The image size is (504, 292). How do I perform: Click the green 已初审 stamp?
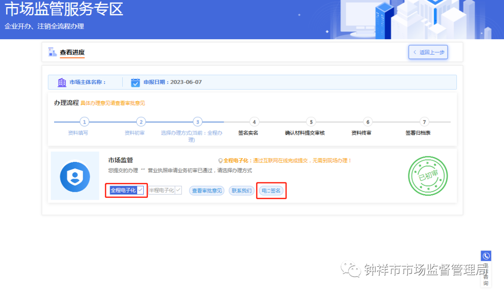428,176
